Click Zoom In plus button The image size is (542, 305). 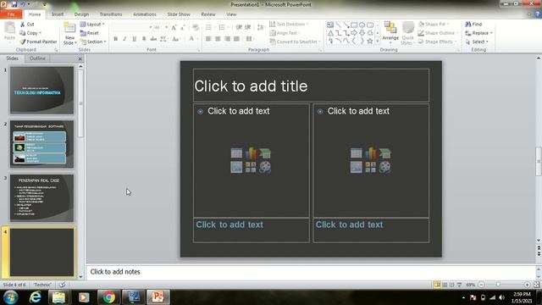tap(527, 285)
